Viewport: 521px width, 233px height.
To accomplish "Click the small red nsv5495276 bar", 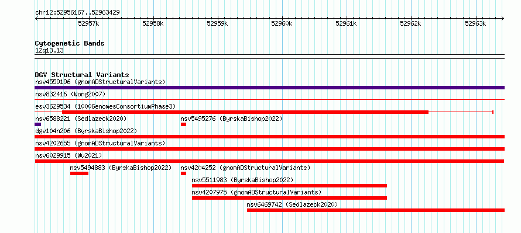I will point(183,124).
